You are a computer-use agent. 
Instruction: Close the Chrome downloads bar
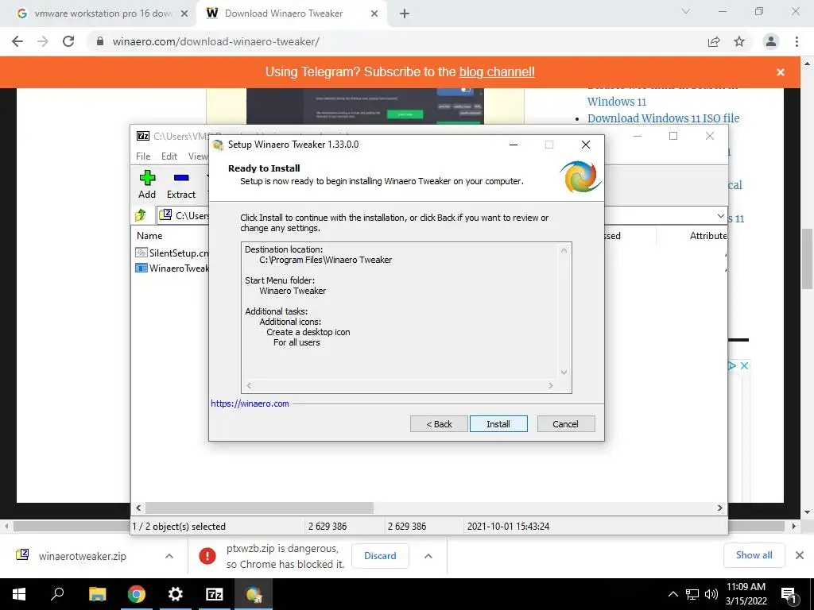coord(800,555)
